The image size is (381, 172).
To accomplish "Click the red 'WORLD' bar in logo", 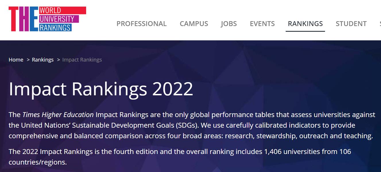I will click(62, 10).
